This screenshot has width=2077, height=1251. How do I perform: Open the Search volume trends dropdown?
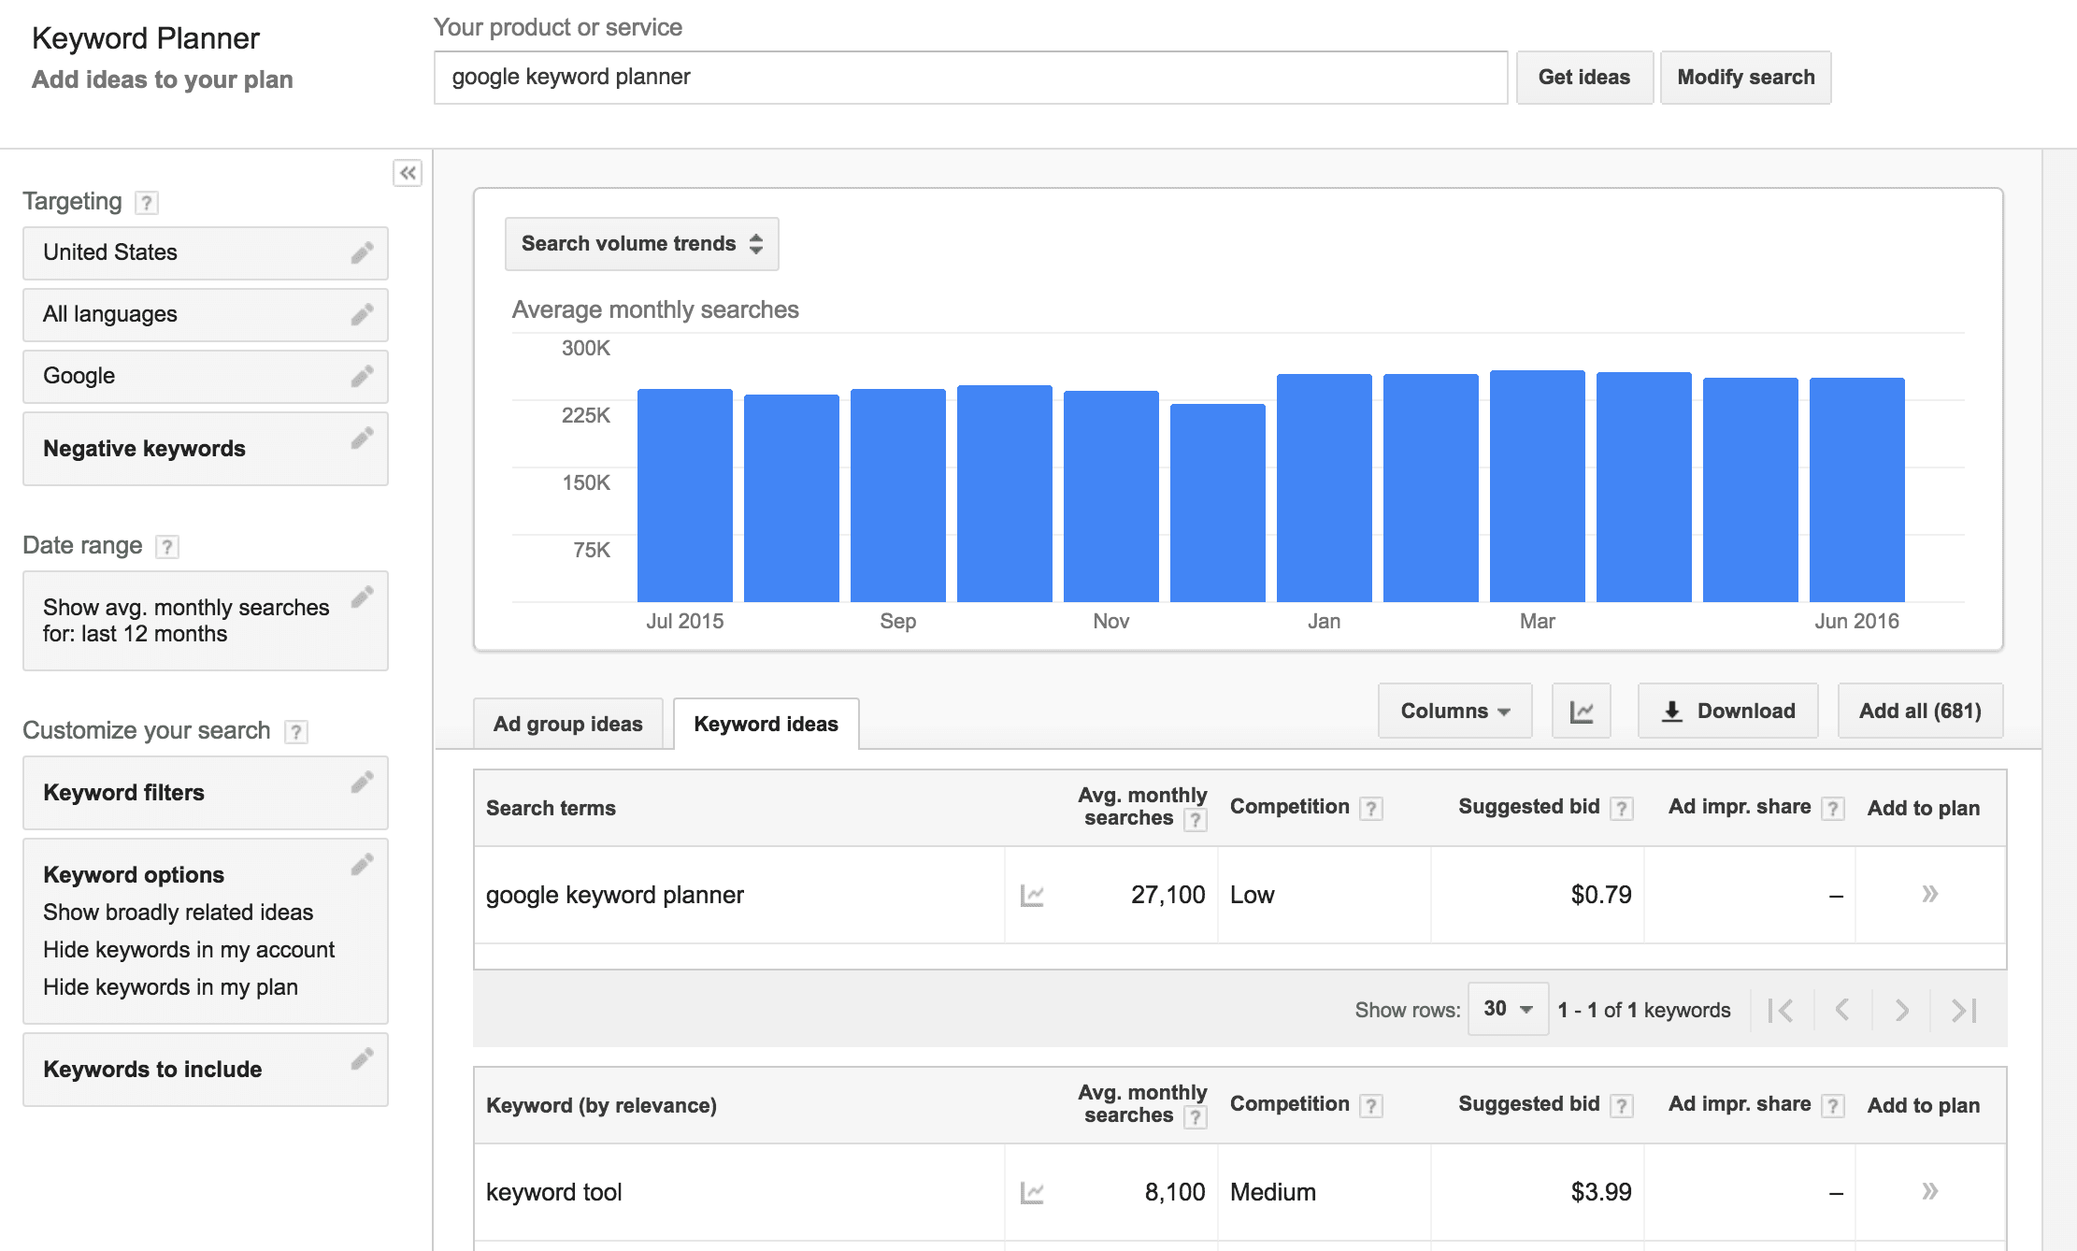point(641,244)
